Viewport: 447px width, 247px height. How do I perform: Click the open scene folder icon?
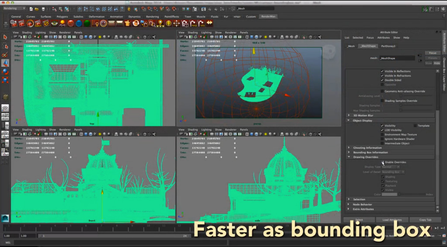[37, 9]
